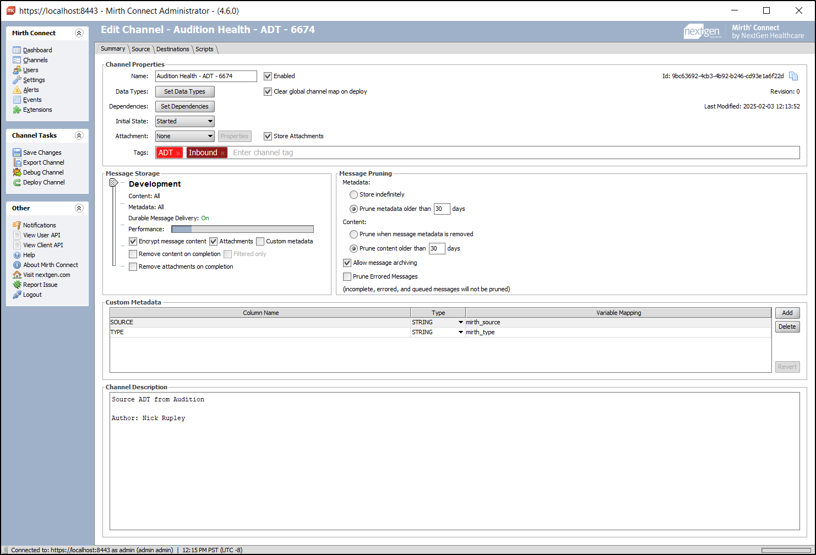
Task: Switch to the Source tab
Action: pos(141,49)
